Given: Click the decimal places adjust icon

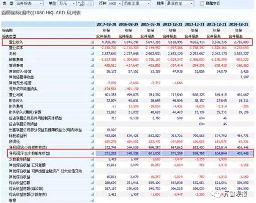Looking at the screenshot, I should [81, 3].
